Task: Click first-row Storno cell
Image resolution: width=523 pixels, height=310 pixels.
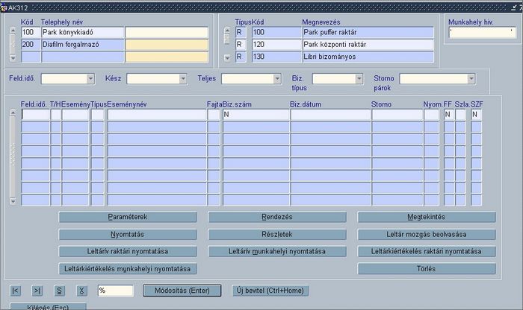Action: coord(397,115)
